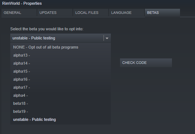This screenshot has height=134, width=195.
Task: Select the alpha14 beta branch
Action: pos(61,64)
